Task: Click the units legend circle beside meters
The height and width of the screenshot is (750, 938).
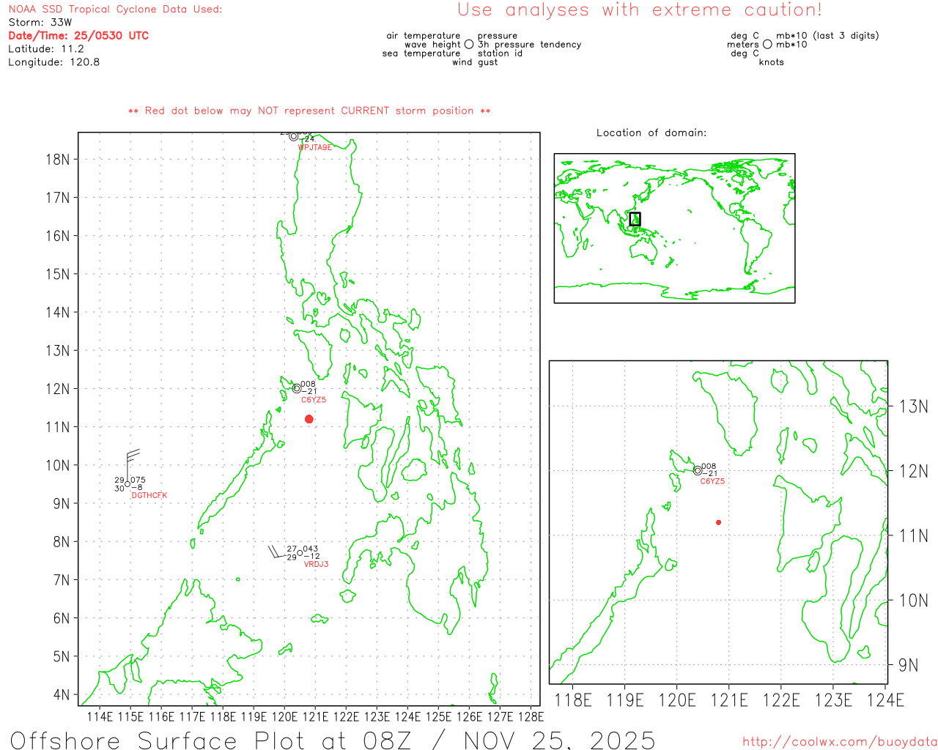Action: [x=767, y=45]
